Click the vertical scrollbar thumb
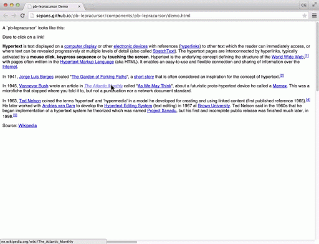This screenshot has width=319, height=244. [317, 56]
